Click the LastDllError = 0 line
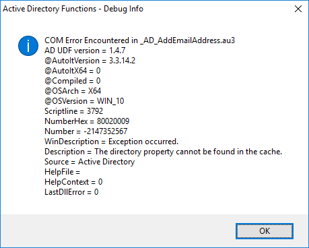 [x=71, y=192]
